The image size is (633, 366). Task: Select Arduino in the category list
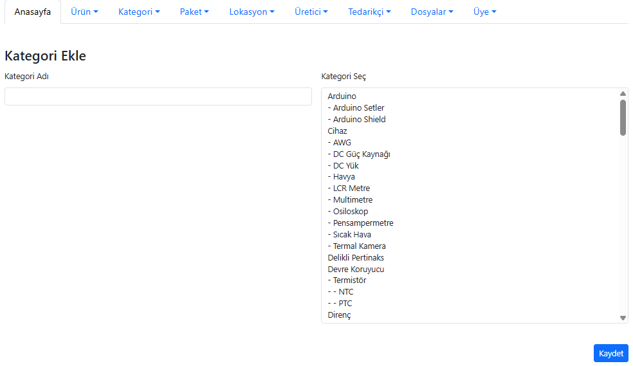[342, 96]
